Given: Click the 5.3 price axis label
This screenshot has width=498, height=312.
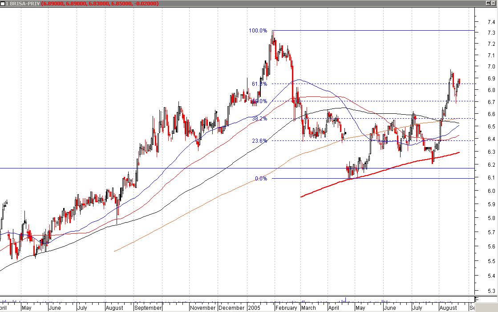Looking at the screenshot, I should coord(491,291).
